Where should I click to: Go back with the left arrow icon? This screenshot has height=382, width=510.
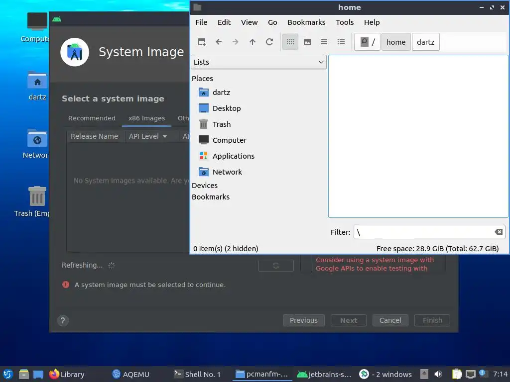coord(219,42)
